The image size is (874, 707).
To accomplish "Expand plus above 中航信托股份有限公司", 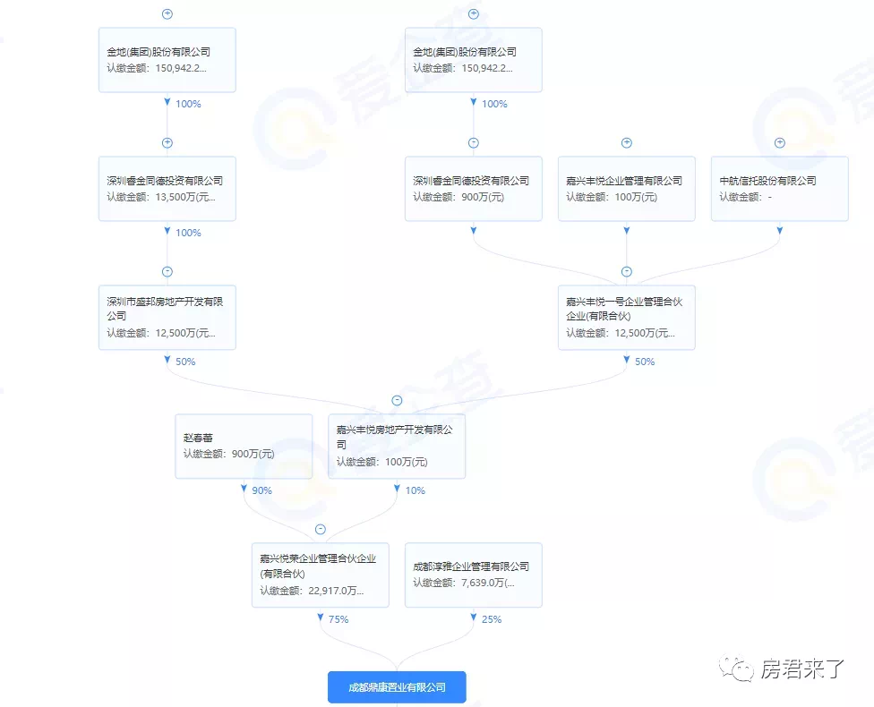I will (x=780, y=142).
